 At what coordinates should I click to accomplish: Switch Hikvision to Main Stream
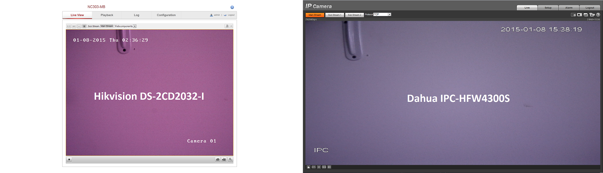tap(107, 26)
